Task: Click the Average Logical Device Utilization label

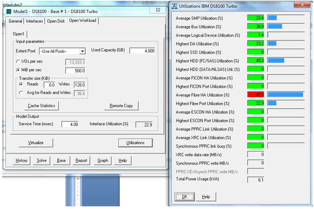Action: 208,35
